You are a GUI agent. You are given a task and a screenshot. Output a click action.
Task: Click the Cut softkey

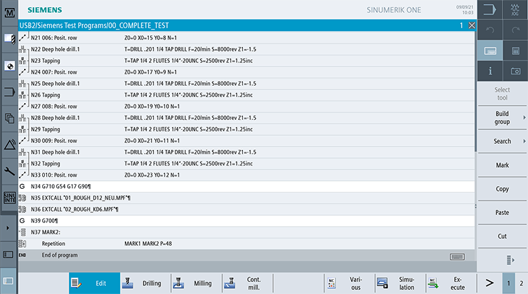(x=502, y=236)
